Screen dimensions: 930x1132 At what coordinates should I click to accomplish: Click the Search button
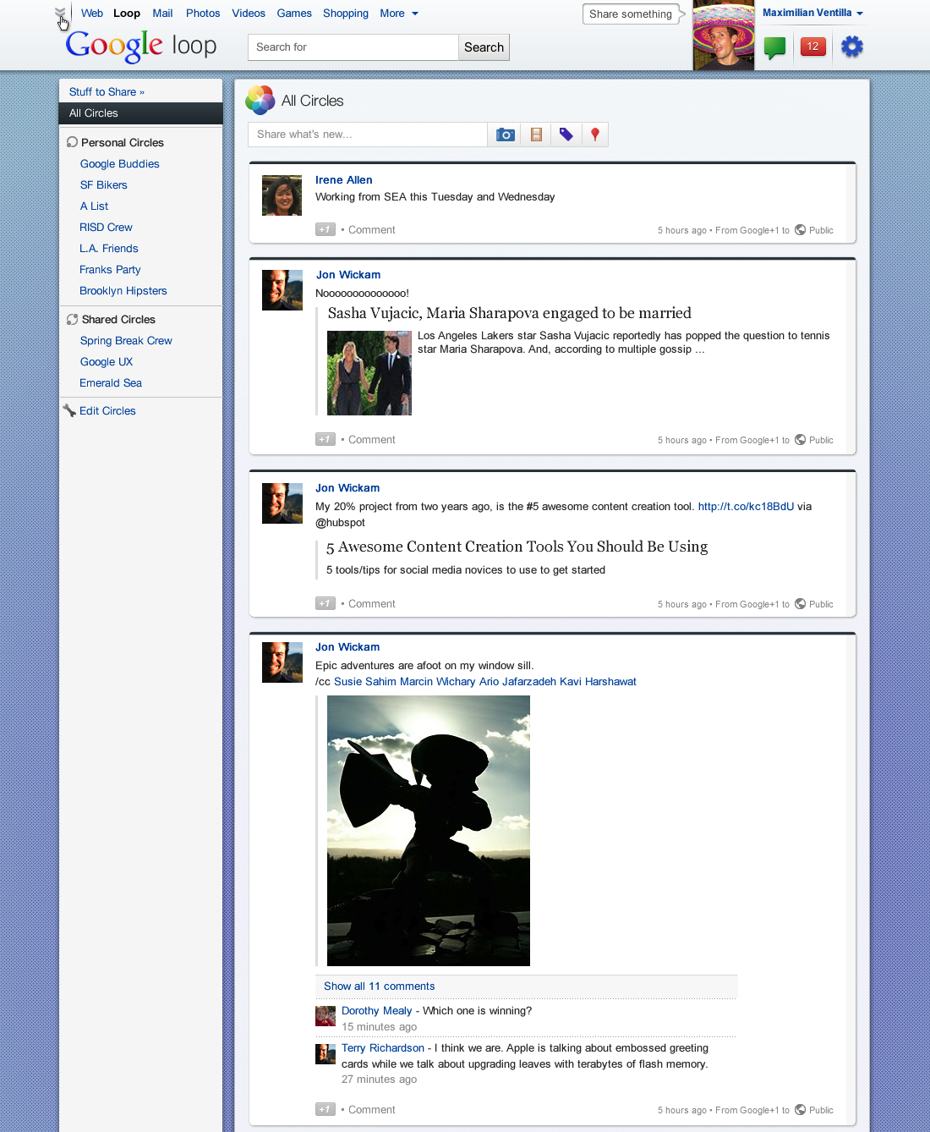pos(484,47)
